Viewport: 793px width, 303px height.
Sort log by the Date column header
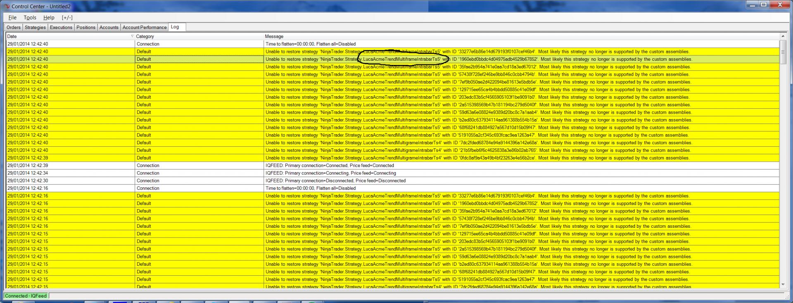click(70, 36)
